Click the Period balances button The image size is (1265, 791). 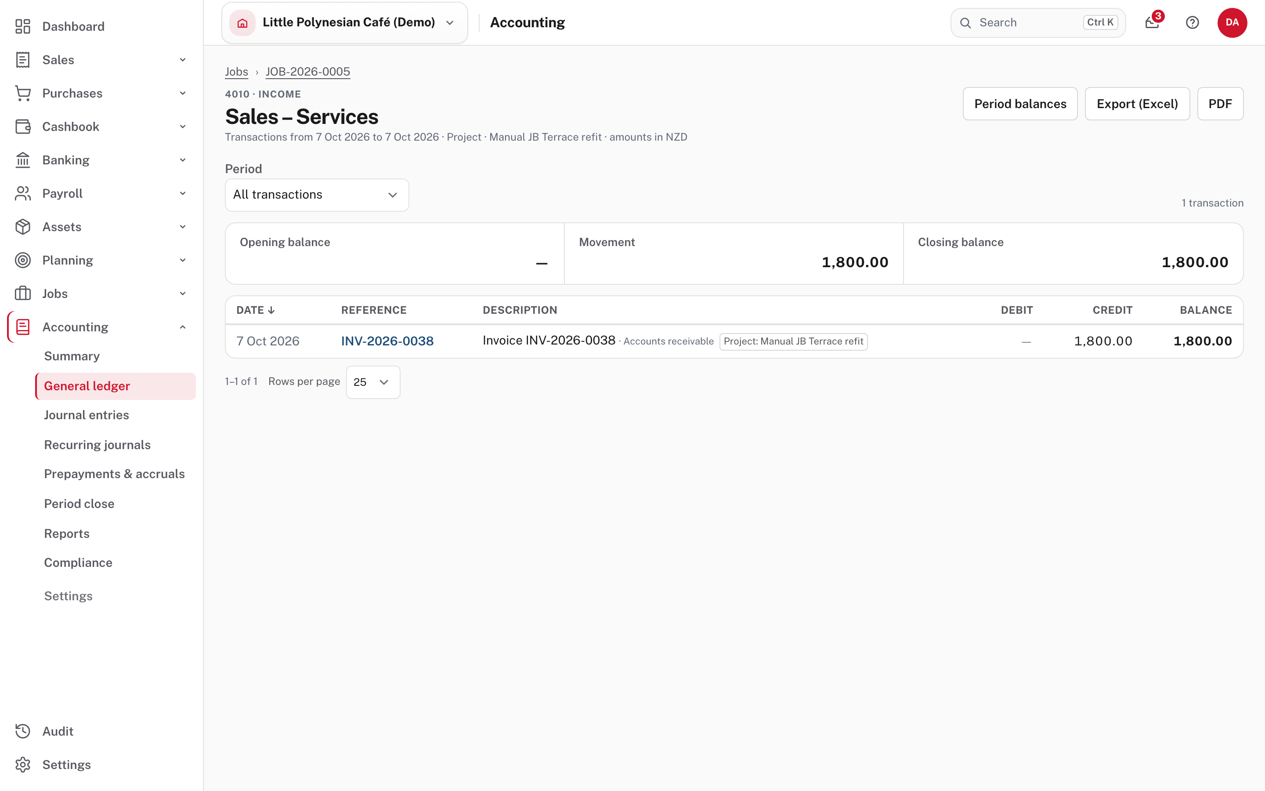tap(1020, 104)
